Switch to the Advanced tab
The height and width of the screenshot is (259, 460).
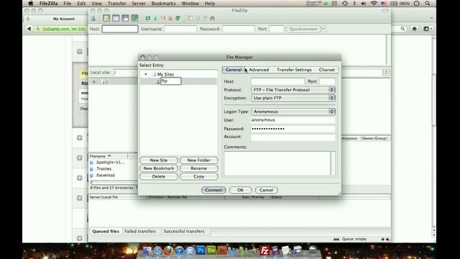pyautogui.click(x=259, y=70)
